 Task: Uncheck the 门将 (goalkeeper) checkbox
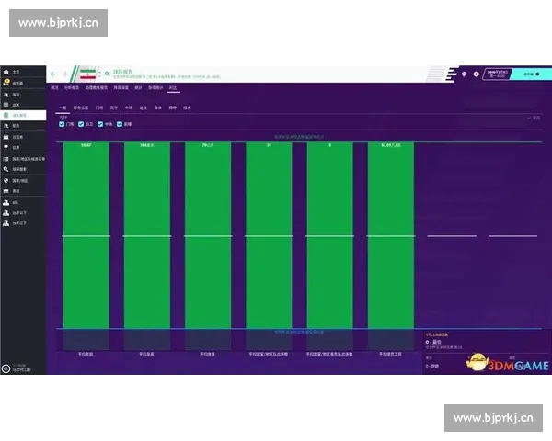point(63,123)
